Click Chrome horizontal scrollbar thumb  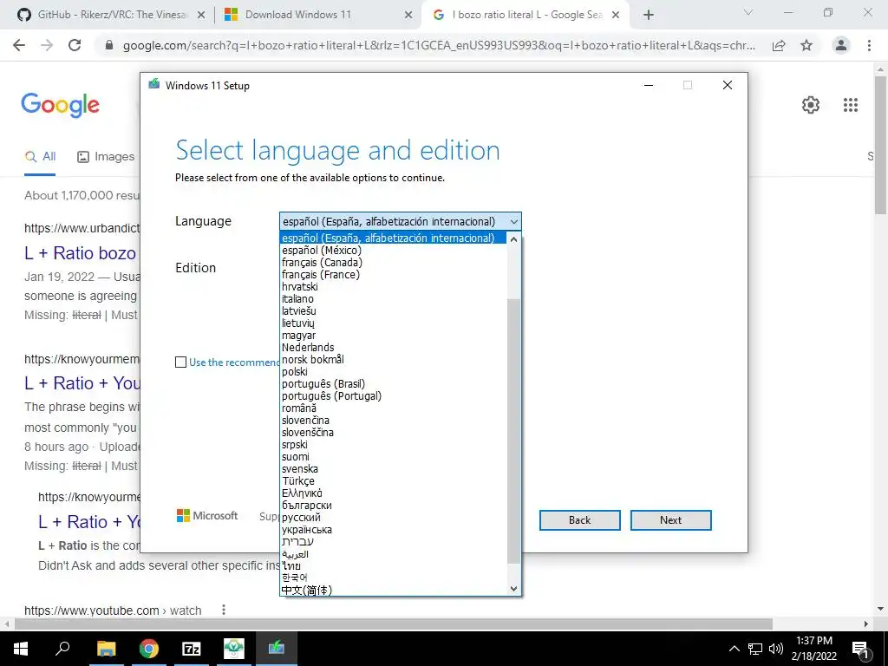point(393,624)
